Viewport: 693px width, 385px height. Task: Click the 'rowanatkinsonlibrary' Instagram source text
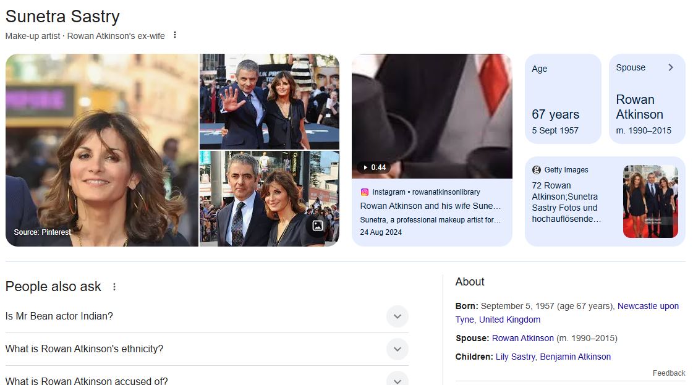(446, 192)
